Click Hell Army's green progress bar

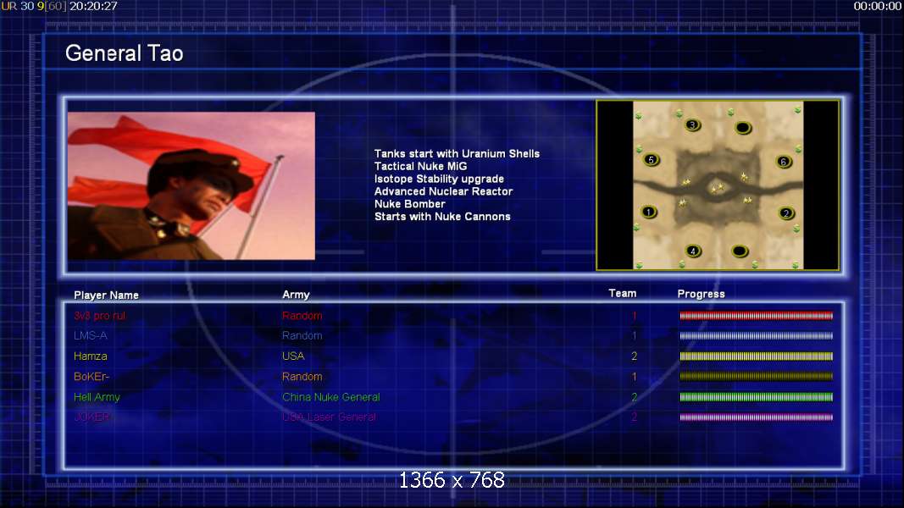click(756, 397)
